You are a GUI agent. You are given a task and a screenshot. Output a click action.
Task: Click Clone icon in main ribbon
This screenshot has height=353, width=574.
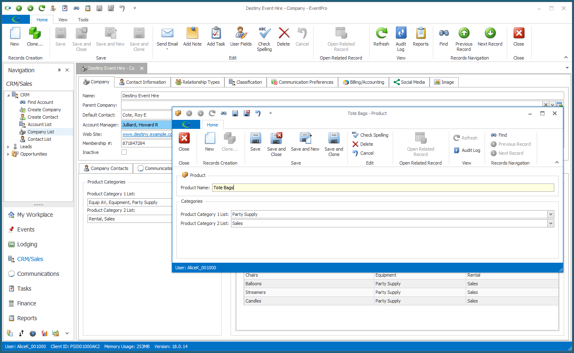34,37
